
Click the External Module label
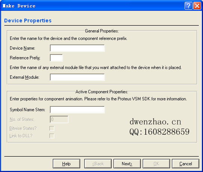24,77
